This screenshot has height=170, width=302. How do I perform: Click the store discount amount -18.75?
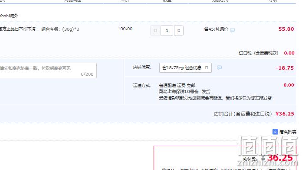[x=285, y=68]
